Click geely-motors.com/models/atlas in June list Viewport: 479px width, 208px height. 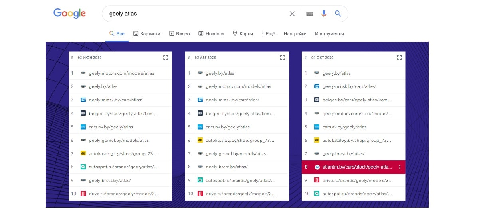pyautogui.click(x=122, y=73)
